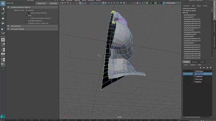This screenshot has height=121, width=216.
Task: Open the Layers menu in Layer Editor
Action: (x=186, y=65)
